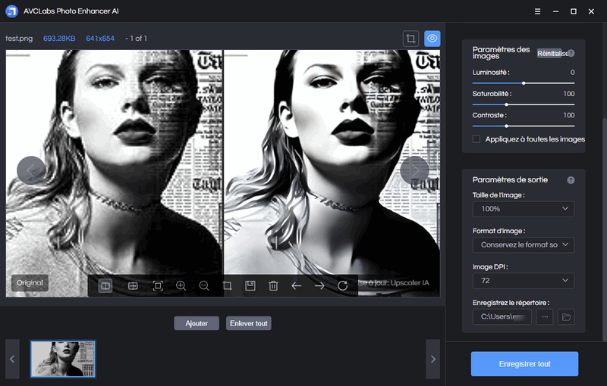Click the Original label on preview
This screenshot has height=386, width=607.
(30, 282)
